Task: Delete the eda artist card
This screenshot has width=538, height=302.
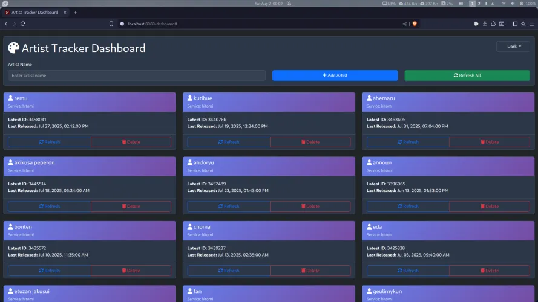Action: [490, 271]
